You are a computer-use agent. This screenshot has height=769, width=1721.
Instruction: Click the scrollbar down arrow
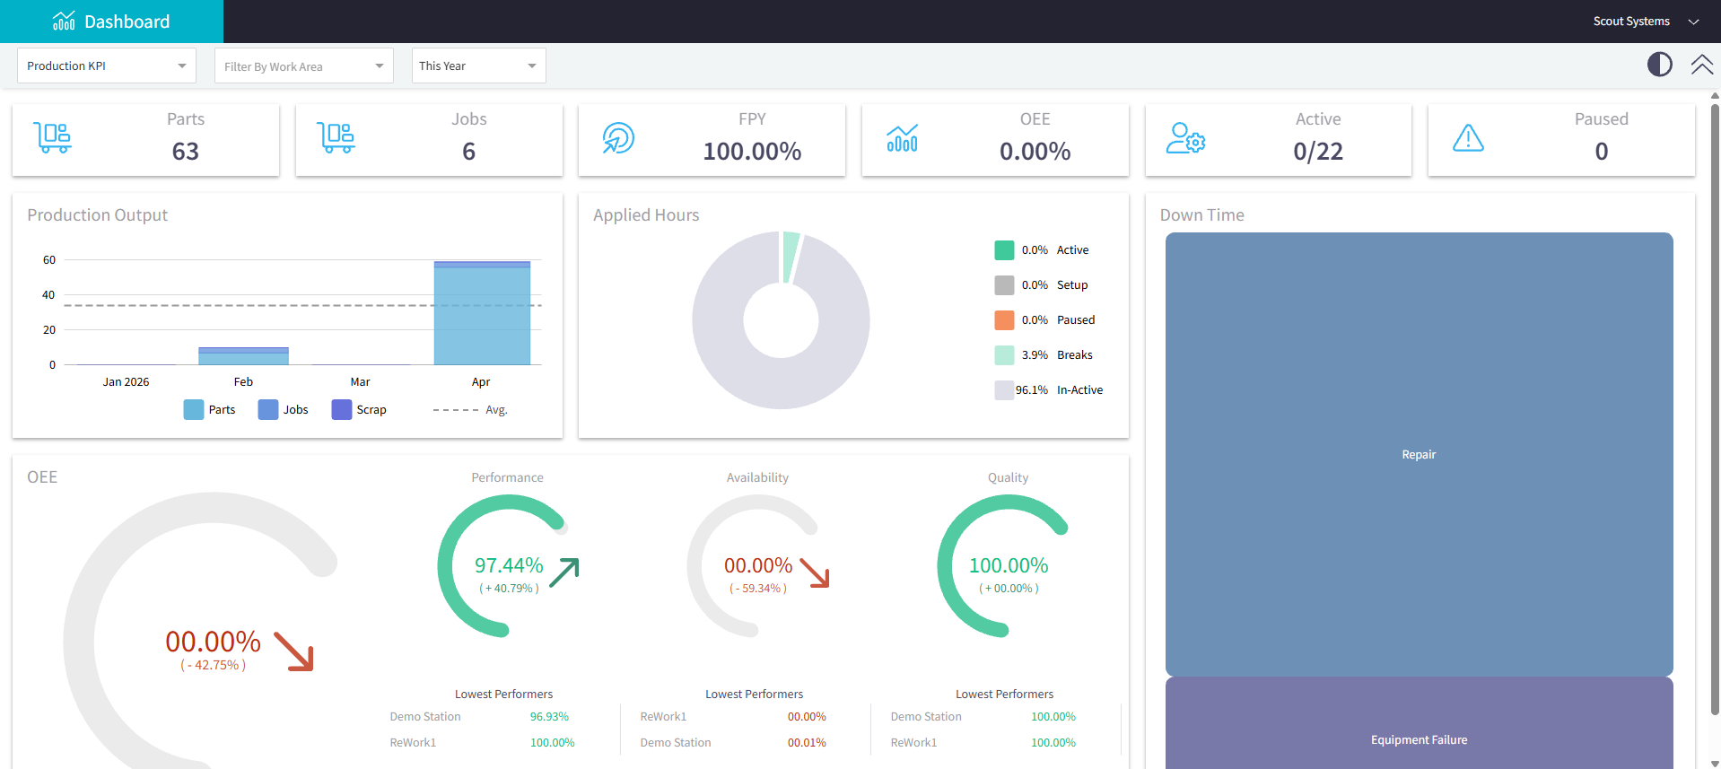1715,764
